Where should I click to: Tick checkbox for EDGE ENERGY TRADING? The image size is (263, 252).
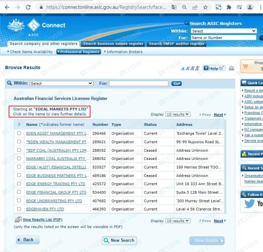click(19, 184)
